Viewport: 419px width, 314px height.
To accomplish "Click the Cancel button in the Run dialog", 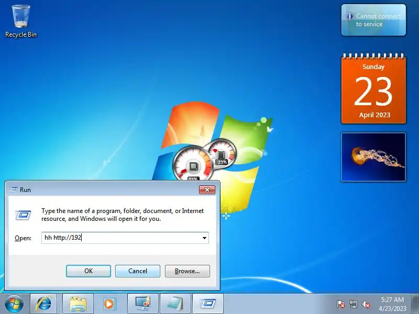I will pyautogui.click(x=138, y=271).
